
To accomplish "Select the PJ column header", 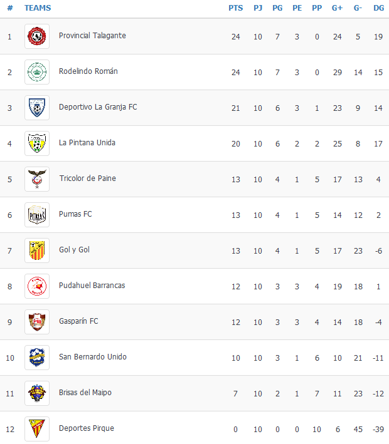I will point(258,8).
